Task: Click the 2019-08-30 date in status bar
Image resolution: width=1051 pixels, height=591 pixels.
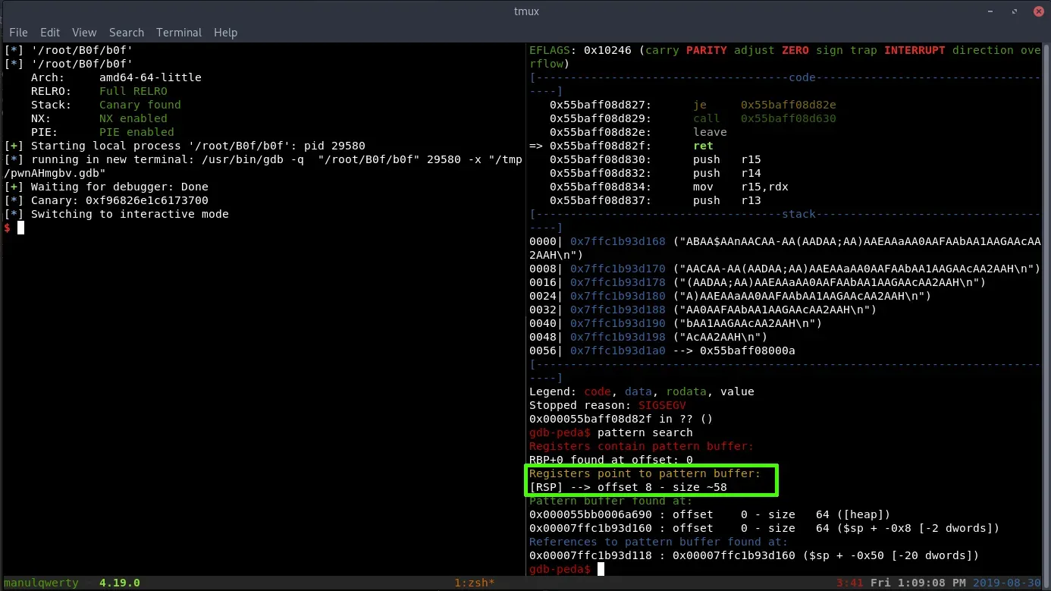Action: pos(1013,583)
